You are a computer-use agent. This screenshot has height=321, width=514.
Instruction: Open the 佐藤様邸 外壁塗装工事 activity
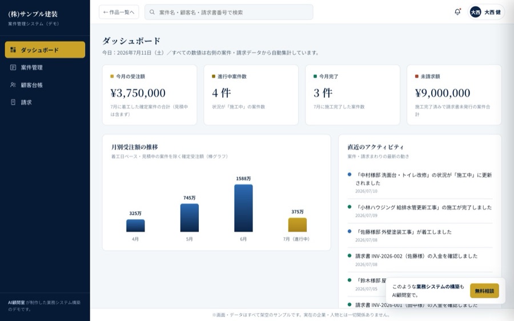click(420, 235)
